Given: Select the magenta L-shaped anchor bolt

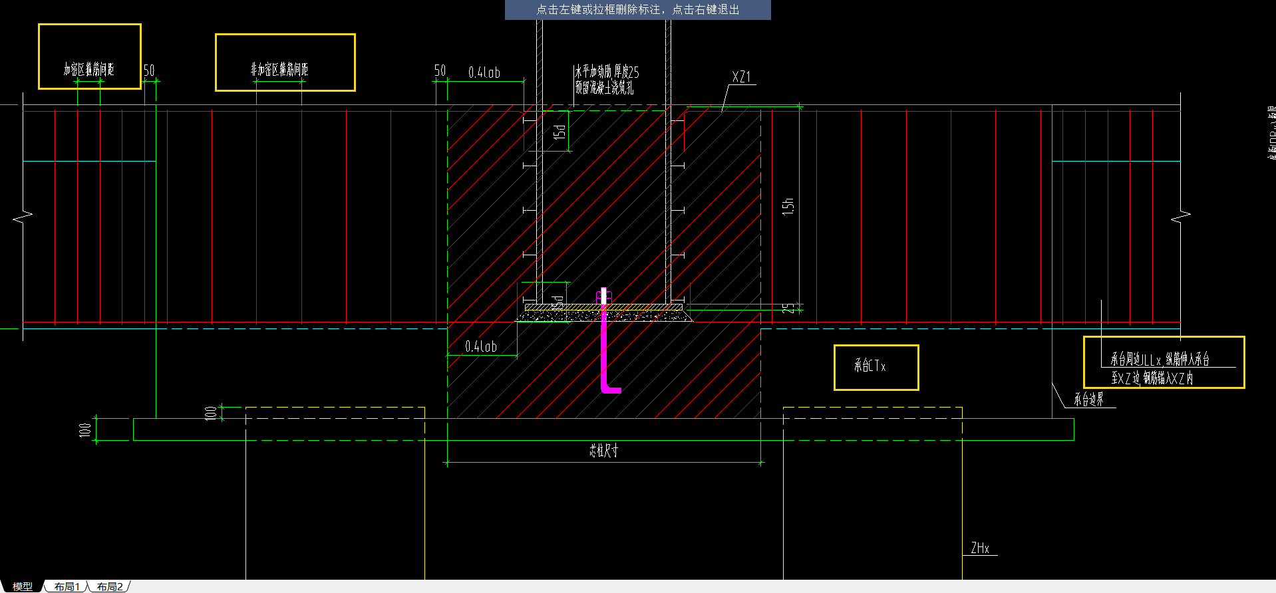Looking at the screenshot, I should (605, 340).
